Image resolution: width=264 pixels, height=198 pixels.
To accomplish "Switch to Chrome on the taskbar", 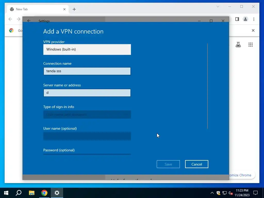I will click(x=44, y=193).
